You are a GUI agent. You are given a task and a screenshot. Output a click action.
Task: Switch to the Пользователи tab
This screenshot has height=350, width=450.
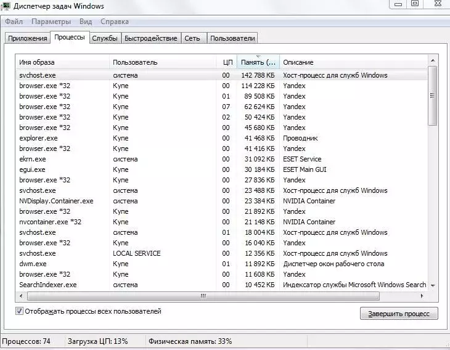pos(232,38)
